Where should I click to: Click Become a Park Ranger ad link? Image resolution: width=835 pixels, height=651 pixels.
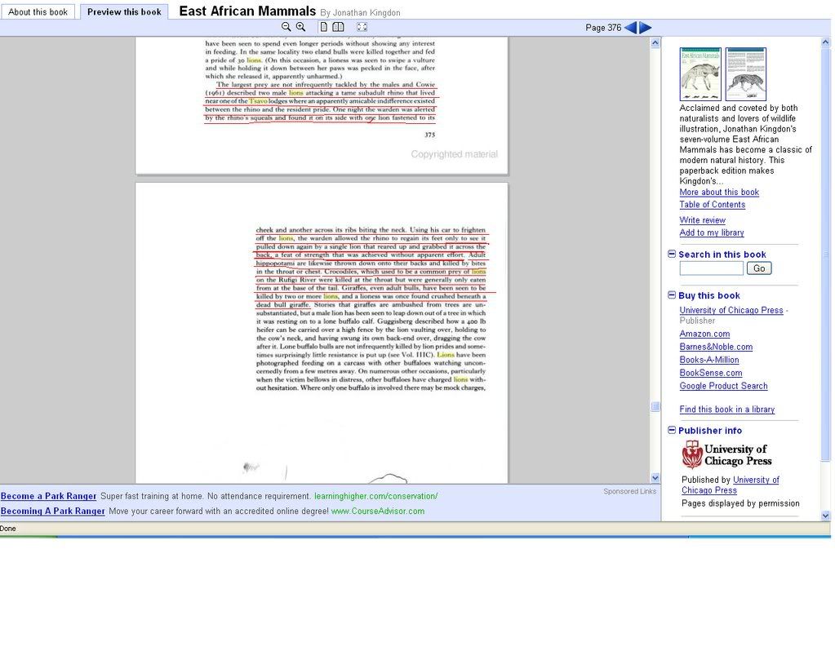tap(48, 496)
